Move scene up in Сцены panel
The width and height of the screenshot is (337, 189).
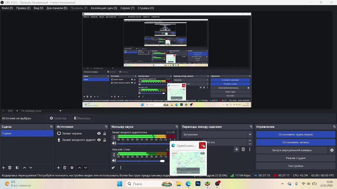[x=24, y=168]
